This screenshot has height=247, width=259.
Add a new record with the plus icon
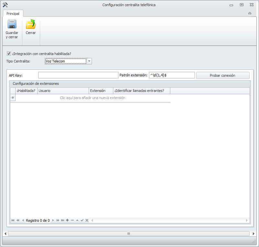67,220
